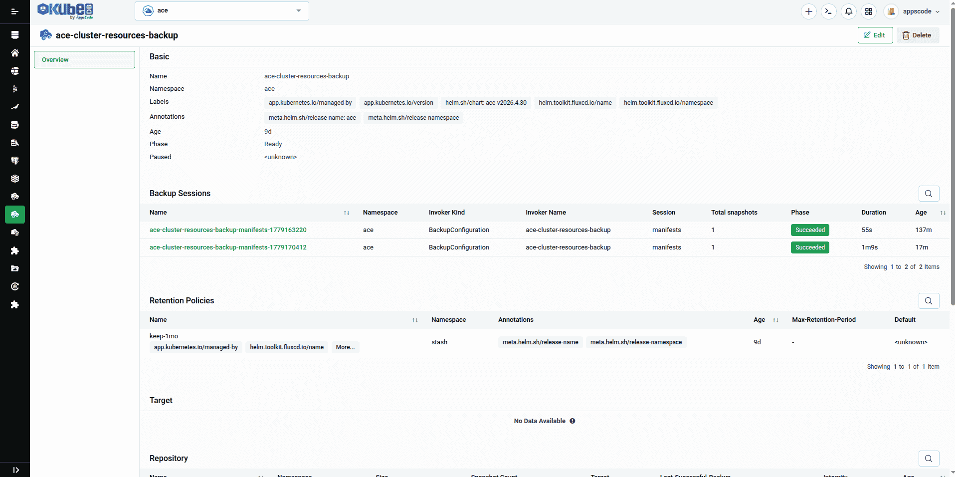
Task: Open the terminal icon in the top bar
Action: point(829,11)
